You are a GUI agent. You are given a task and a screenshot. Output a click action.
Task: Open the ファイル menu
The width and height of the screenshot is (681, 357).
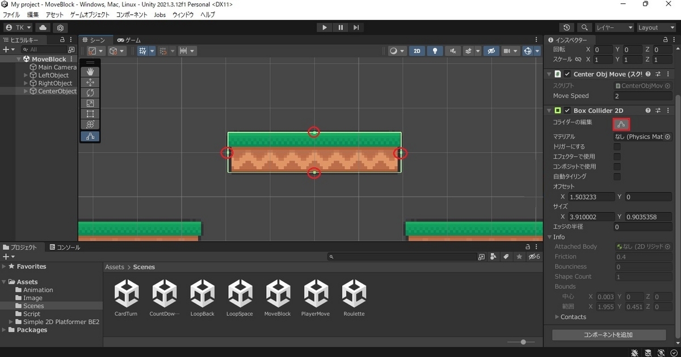click(x=12, y=15)
